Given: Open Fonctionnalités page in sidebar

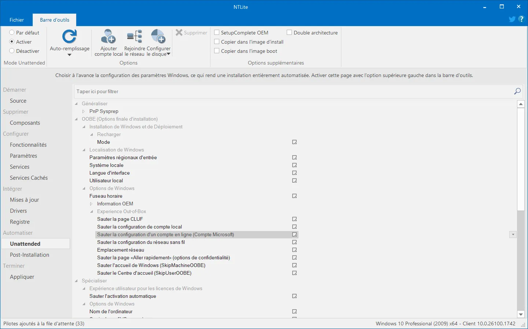Looking at the screenshot, I should (28, 145).
